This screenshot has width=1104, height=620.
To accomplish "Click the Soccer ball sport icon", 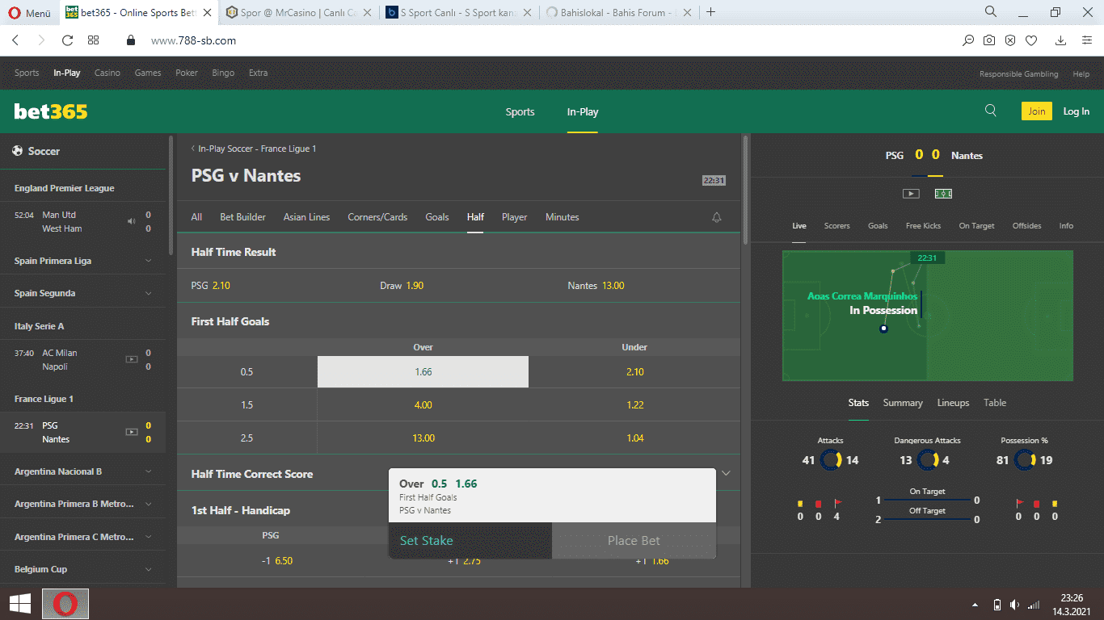I will click(x=18, y=151).
